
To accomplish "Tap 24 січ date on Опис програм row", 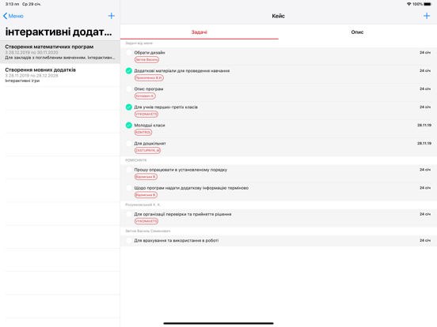I will (425, 89).
